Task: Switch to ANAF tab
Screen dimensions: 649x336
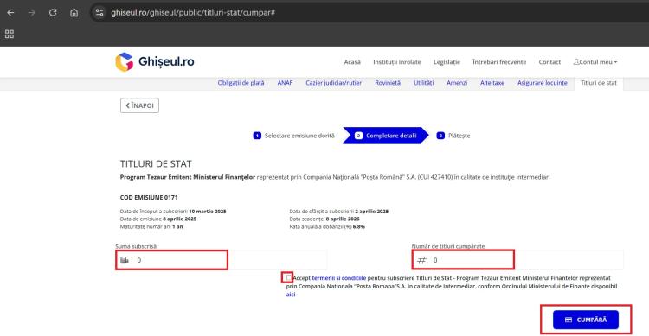Action: 285,83
